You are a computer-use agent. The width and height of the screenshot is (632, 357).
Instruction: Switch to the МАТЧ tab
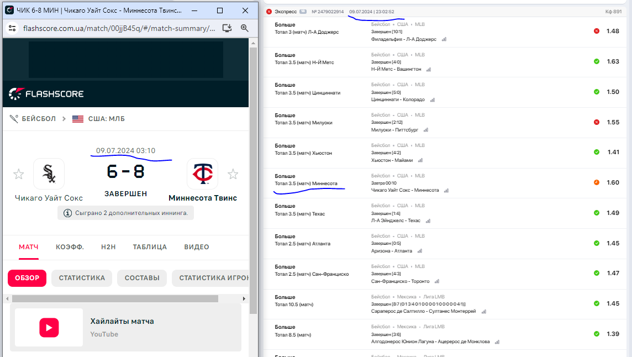29,247
